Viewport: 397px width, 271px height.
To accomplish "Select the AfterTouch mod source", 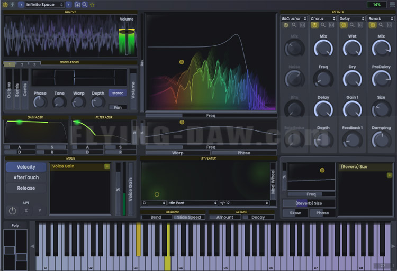I will (26, 177).
